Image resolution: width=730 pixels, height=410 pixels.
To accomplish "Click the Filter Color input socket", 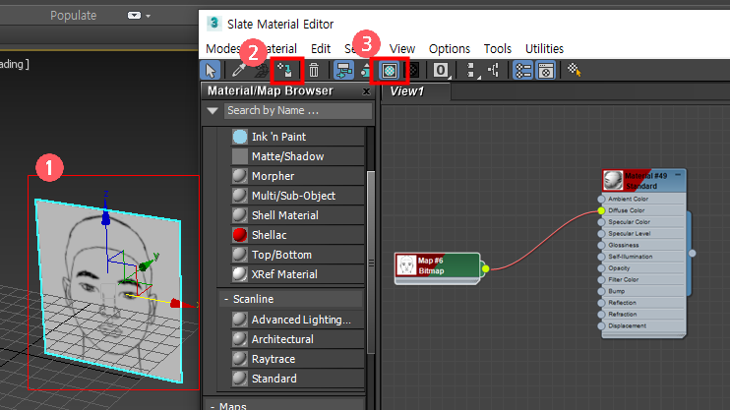I will (x=601, y=279).
